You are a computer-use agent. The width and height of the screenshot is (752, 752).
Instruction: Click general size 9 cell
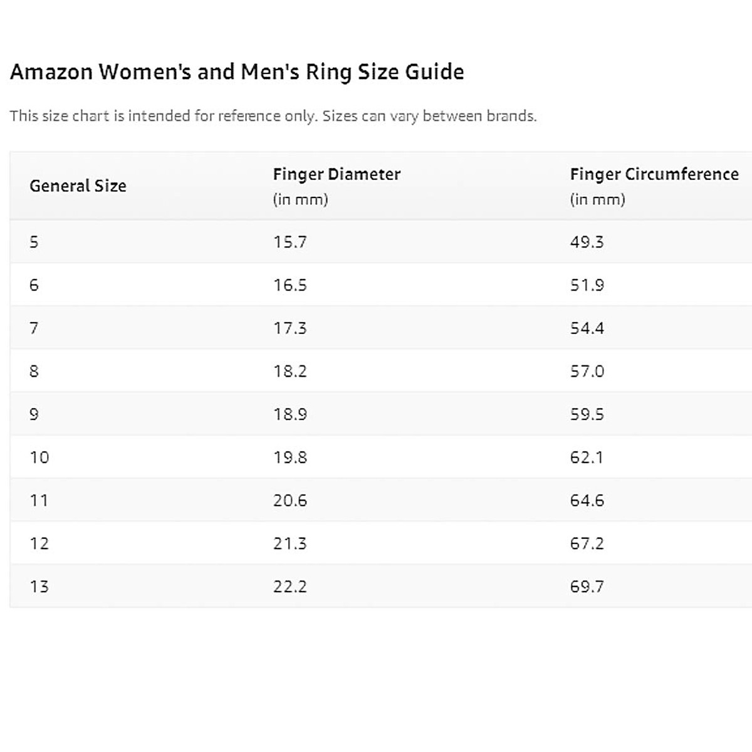[x=34, y=414]
